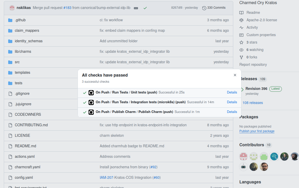Click Publish your first package link
299x188 pixels.
point(257,131)
